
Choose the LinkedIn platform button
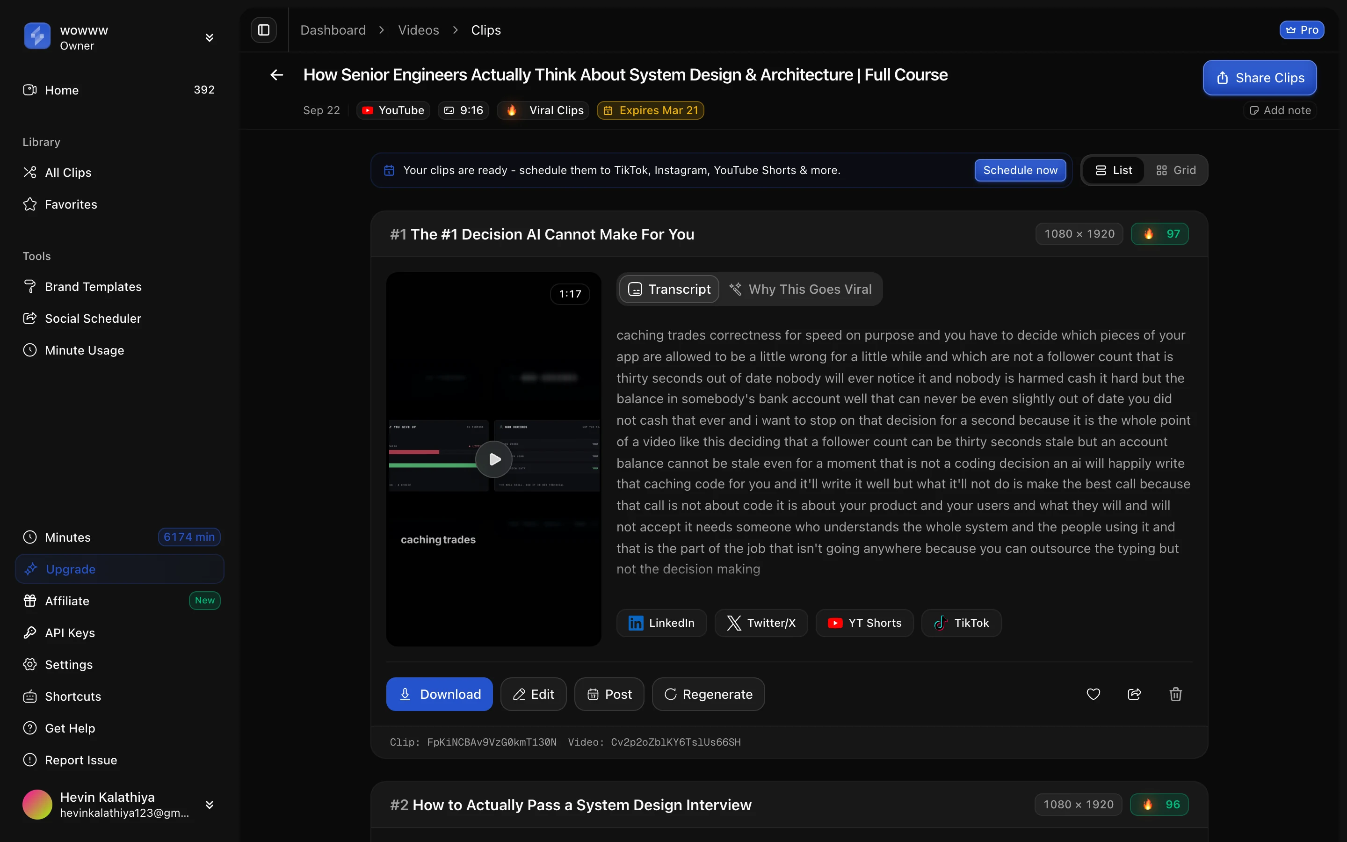(661, 623)
